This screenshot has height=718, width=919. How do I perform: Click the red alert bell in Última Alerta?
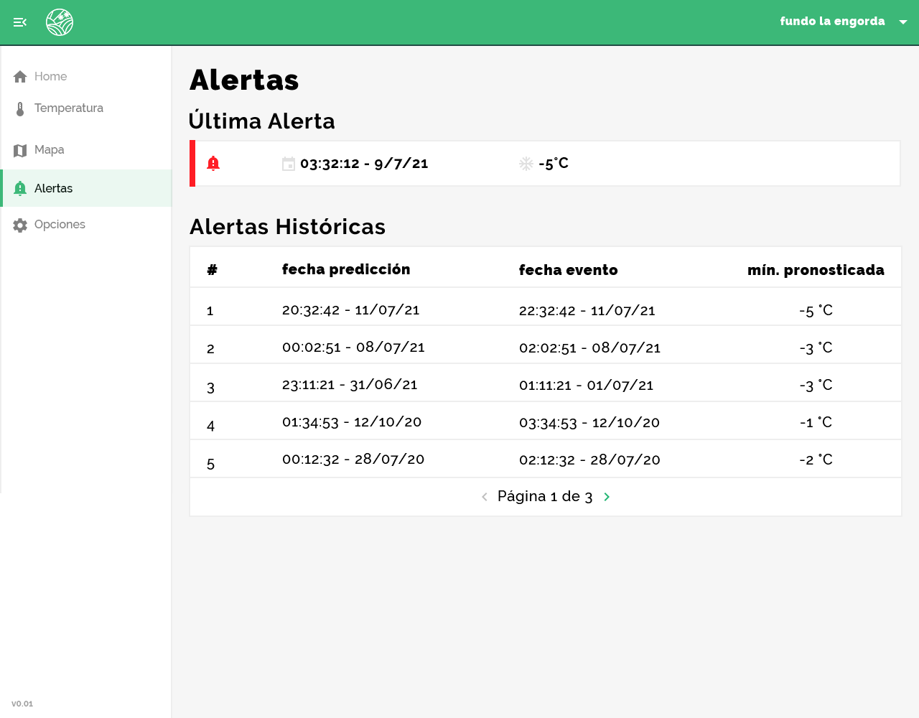tap(213, 164)
